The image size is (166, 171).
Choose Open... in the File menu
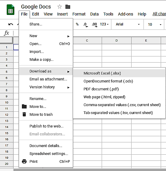pos(46,44)
